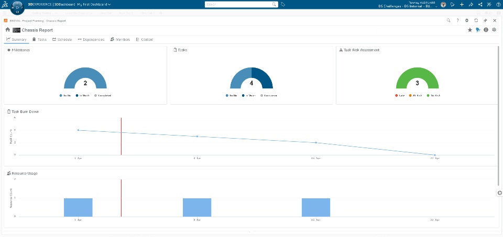
Task: Switch to the Schedule tab
Action: (62, 39)
